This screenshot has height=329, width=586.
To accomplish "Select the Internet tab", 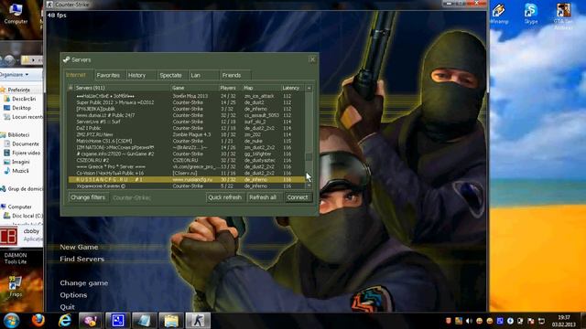I will click(79, 75).
